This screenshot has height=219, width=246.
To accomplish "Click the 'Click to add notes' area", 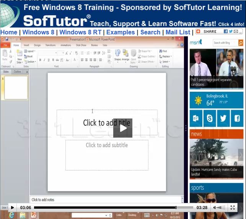I will click(x=105, y=200).
